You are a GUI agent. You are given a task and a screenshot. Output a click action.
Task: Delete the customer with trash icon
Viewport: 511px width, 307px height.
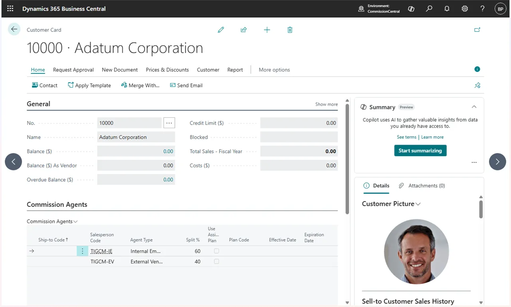(x=290, y=30)
